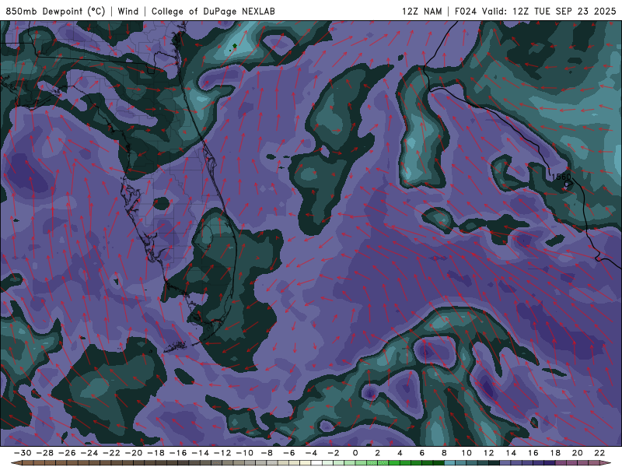Click the small green marker near top of map

click(x=235, y=46)
